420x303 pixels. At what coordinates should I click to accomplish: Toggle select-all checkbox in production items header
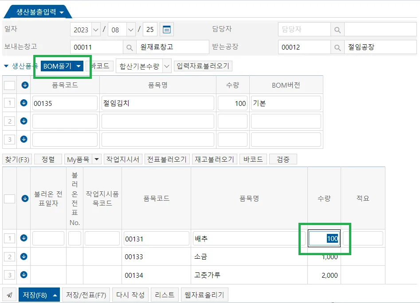point(10,85)
